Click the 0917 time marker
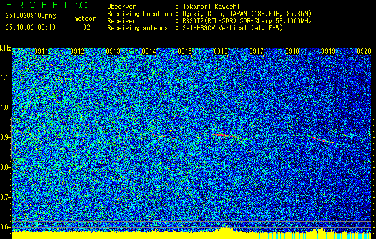This screenshot has height=239, width=376. (256, 51)
